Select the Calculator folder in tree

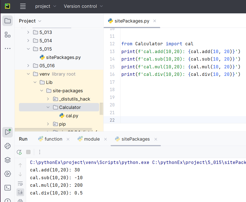point(59,107)
